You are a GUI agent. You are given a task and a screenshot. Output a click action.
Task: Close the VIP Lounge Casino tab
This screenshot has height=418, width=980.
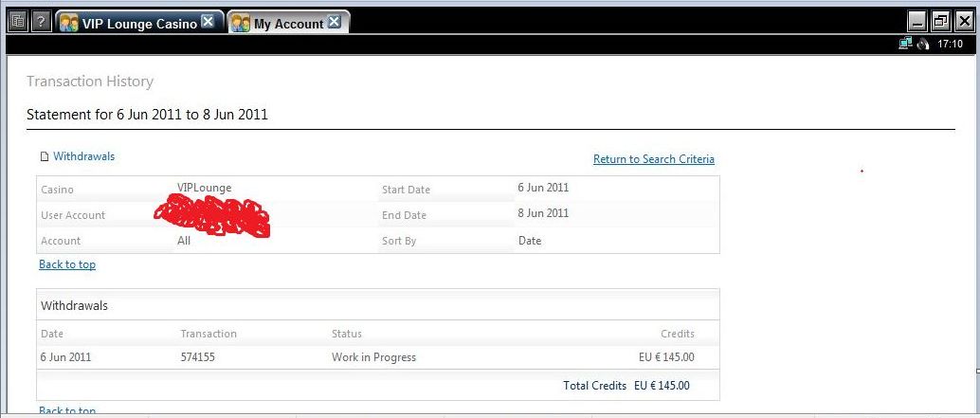coord(208,23)
